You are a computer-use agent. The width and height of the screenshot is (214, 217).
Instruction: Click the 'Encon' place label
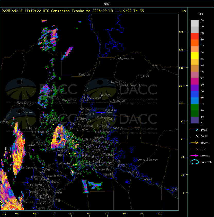[154, 65]
